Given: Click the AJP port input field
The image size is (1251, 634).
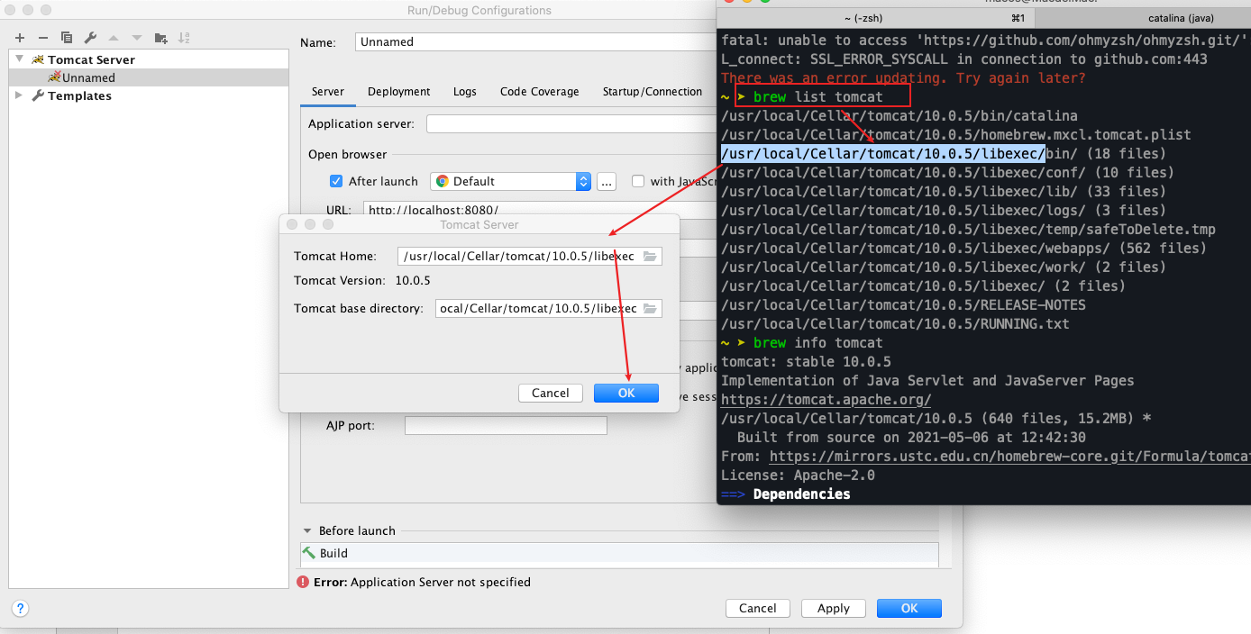Looking at the screenshot, I should pos(506,425).
